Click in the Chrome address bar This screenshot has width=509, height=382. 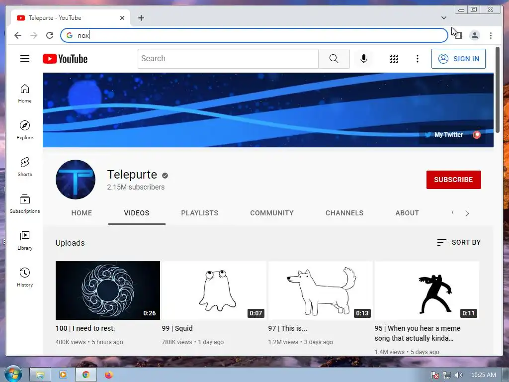coord(254,35)
